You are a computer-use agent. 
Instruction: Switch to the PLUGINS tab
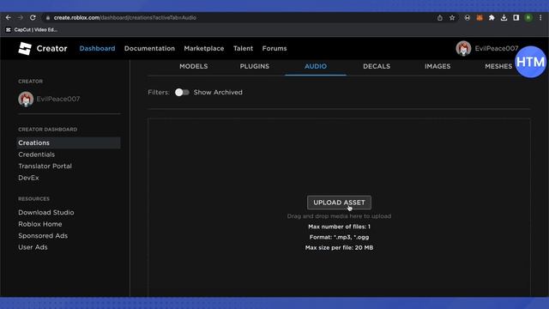(255, 66)
